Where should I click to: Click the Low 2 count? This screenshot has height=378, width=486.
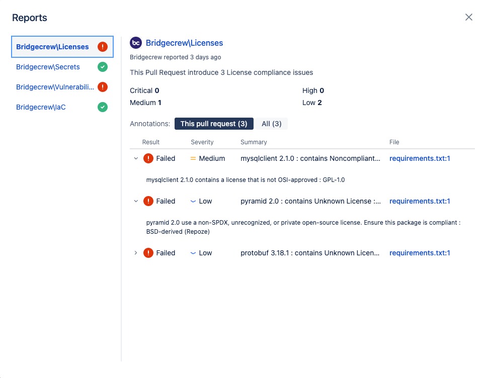(312, 103)
